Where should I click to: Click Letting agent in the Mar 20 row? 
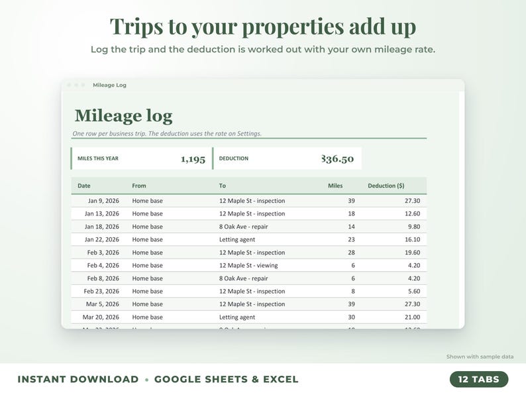(x=237, y=317)
